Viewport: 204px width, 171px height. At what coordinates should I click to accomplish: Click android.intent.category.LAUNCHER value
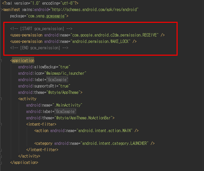(114, 144)
